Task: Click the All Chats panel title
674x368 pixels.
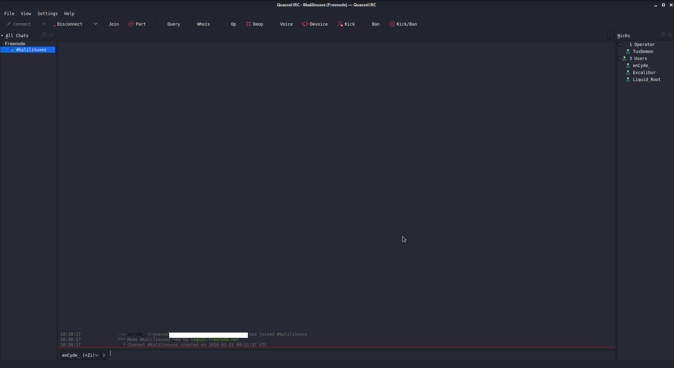Action: click(17, 36)
